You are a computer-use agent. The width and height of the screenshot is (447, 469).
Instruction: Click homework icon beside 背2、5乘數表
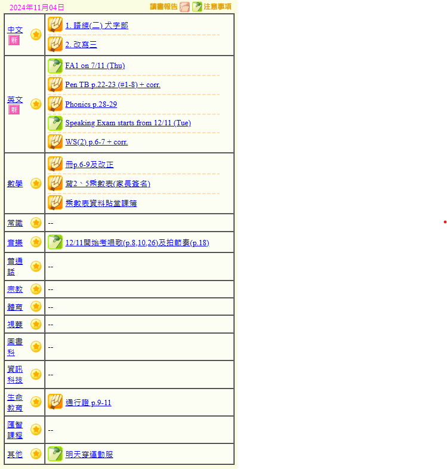55,183
